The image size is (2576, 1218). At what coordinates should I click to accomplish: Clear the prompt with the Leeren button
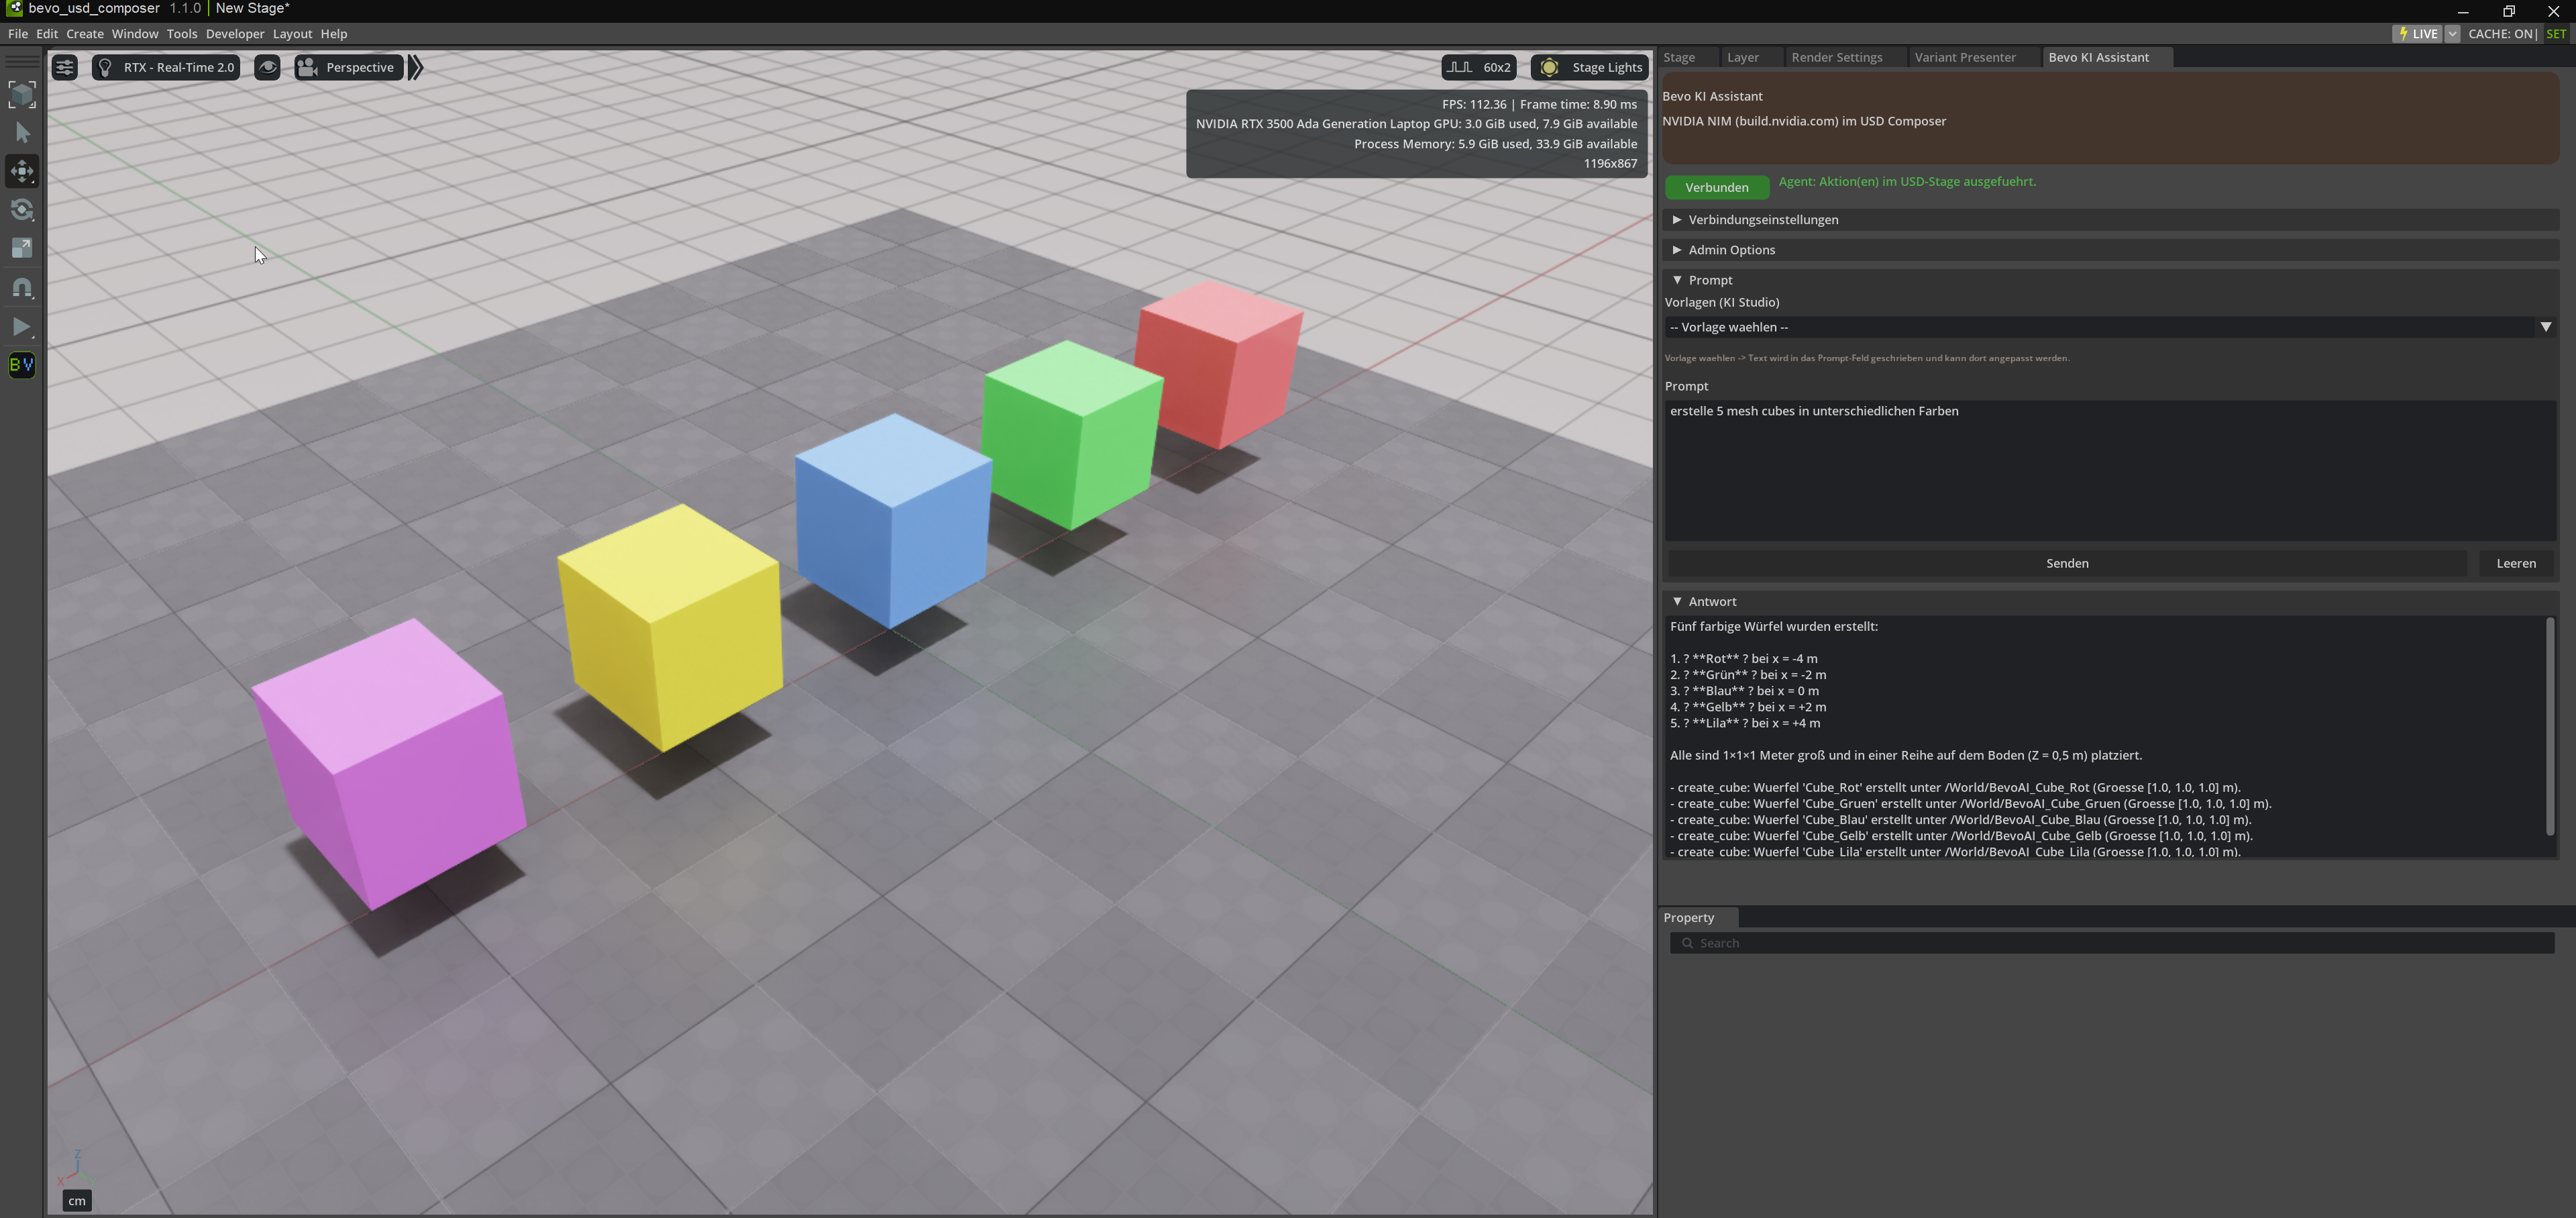pos(2515,563)
